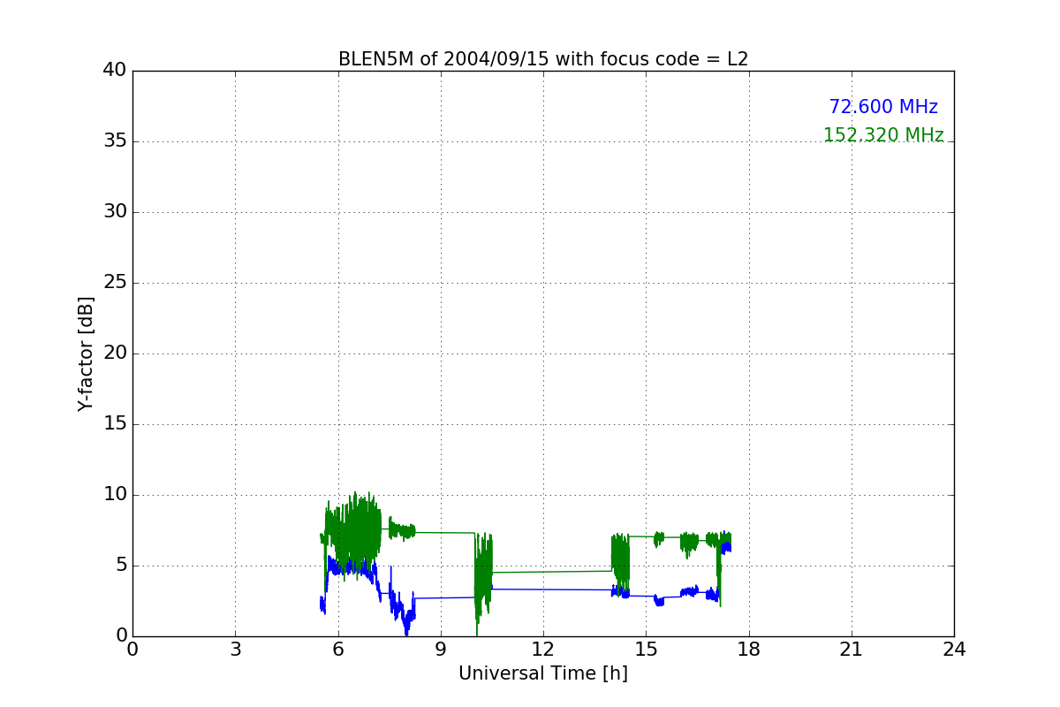Image resolution: width=1060 pixels, height=707 pixels.
Task: Click the y-axis tick label '10'
Action: point(115,495)
